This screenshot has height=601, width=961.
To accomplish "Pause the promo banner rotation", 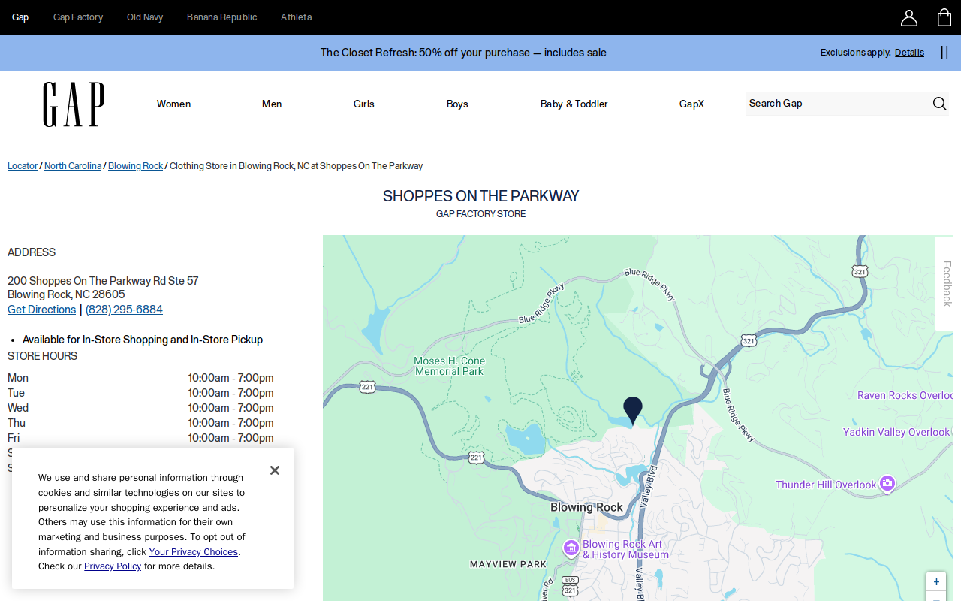I will tap(944, 53).
